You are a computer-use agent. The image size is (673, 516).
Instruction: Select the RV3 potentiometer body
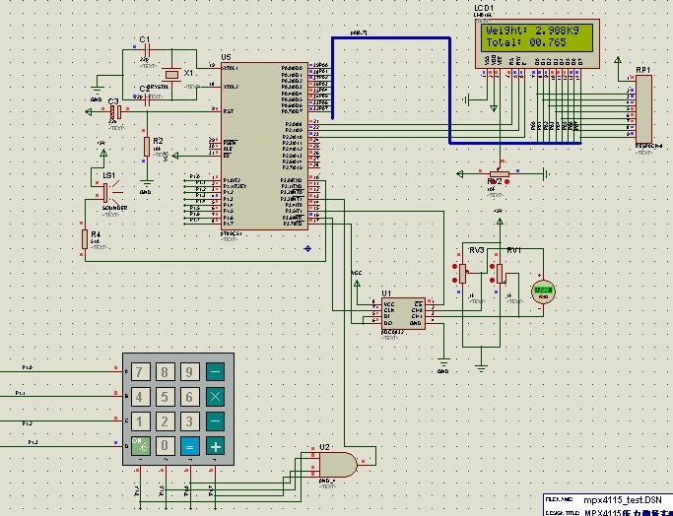463,274
